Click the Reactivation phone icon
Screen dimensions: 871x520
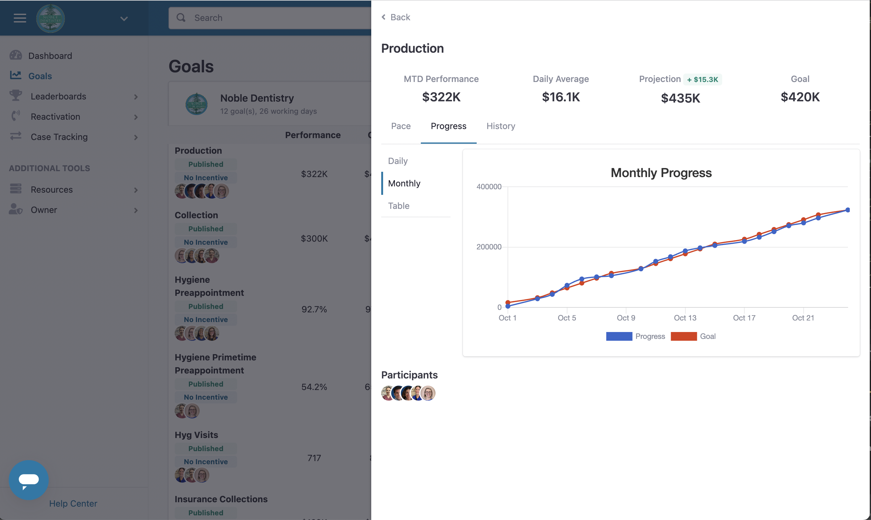tap(16, 116)
